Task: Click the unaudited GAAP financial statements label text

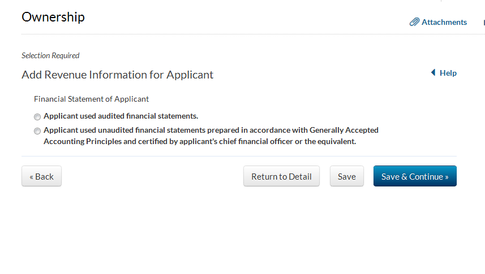Action: point(211,131)
